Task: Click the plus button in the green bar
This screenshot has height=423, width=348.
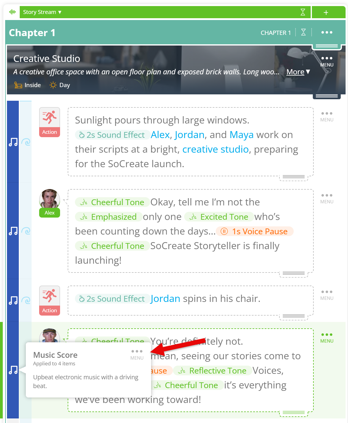Action: [x=326, y=12]
